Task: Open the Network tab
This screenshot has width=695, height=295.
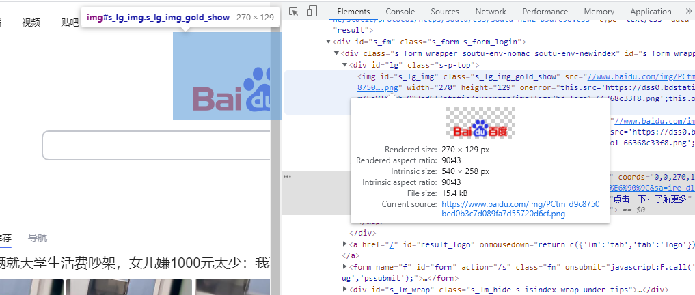Action: tap(491, 12)
